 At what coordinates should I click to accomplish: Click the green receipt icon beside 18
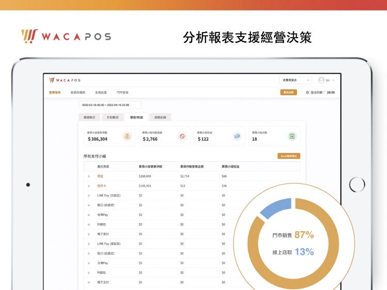[x=292, y=136]
